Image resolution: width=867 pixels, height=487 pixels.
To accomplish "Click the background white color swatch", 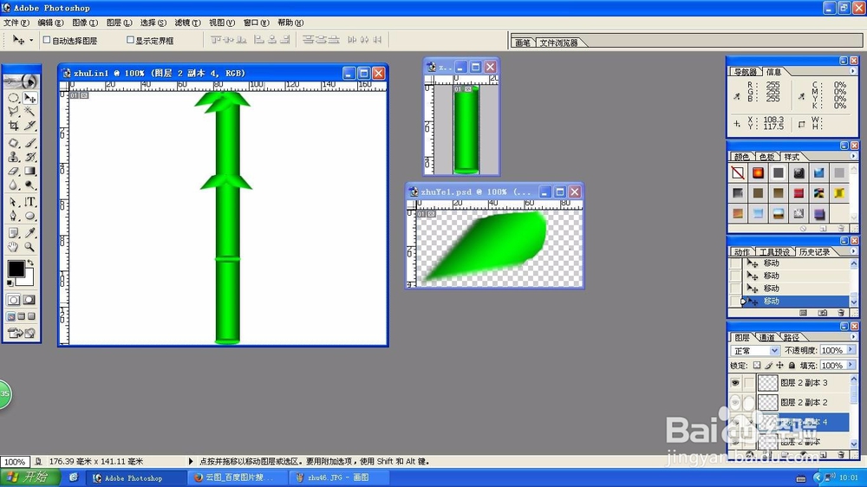I will tap(28, 279).
